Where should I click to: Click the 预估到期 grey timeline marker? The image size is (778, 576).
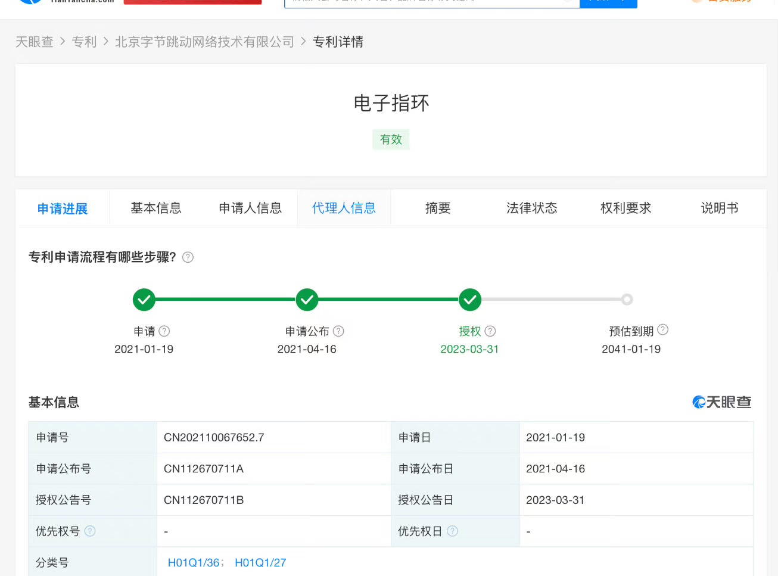coord(627,300)
